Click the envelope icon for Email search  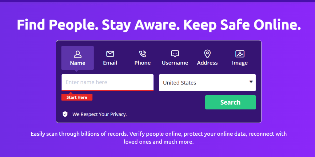pos(110,54)
